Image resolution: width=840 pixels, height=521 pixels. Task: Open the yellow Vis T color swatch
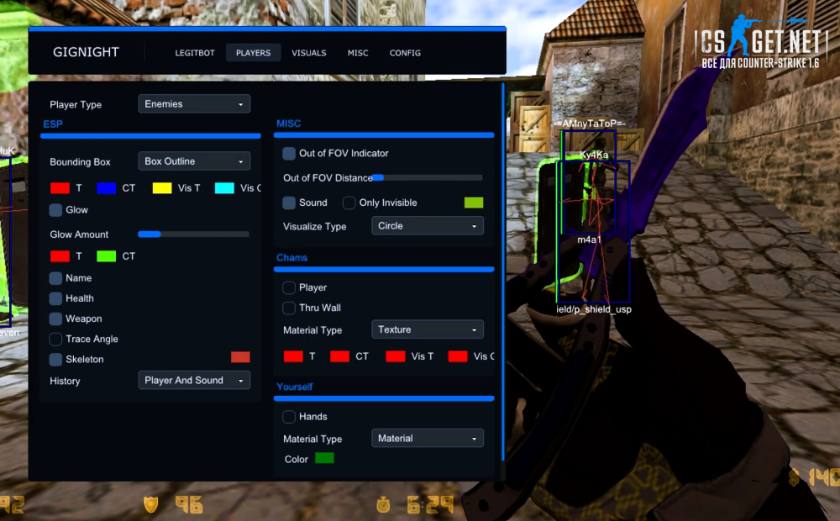coord(162,188)
